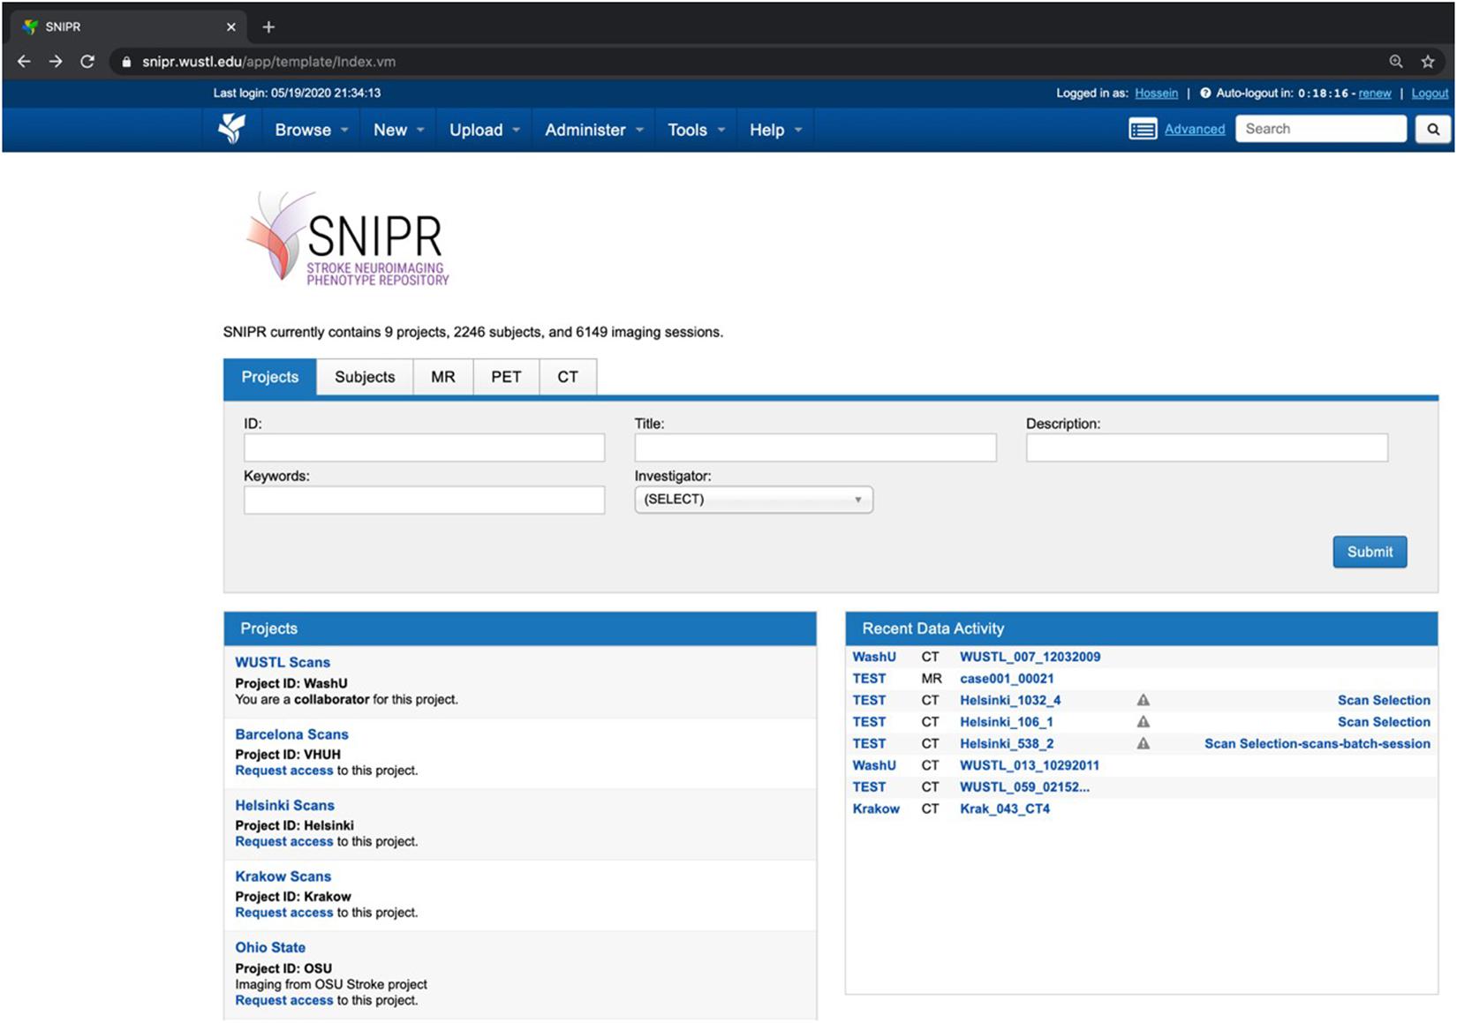Image resolution: width=1457 pixels, height=1023 pixels.
Task: Click the Submit button
Action: tap(1370, 552)
